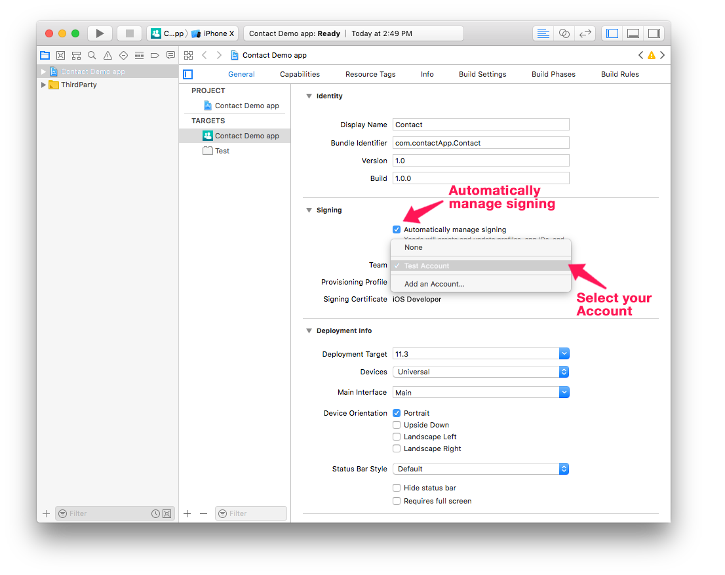This screenshot has height=575, width=725.
Task: Open the scheme selector C...pp
Action: tap(167, 33)
